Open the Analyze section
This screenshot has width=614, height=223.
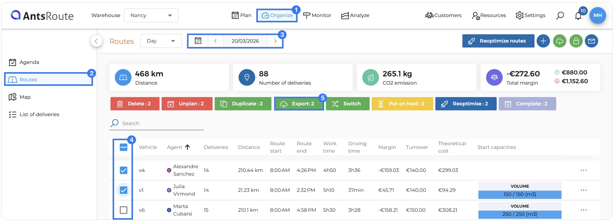tap(355, 15)
